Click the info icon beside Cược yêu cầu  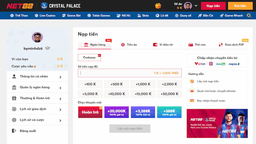[35, 67]
